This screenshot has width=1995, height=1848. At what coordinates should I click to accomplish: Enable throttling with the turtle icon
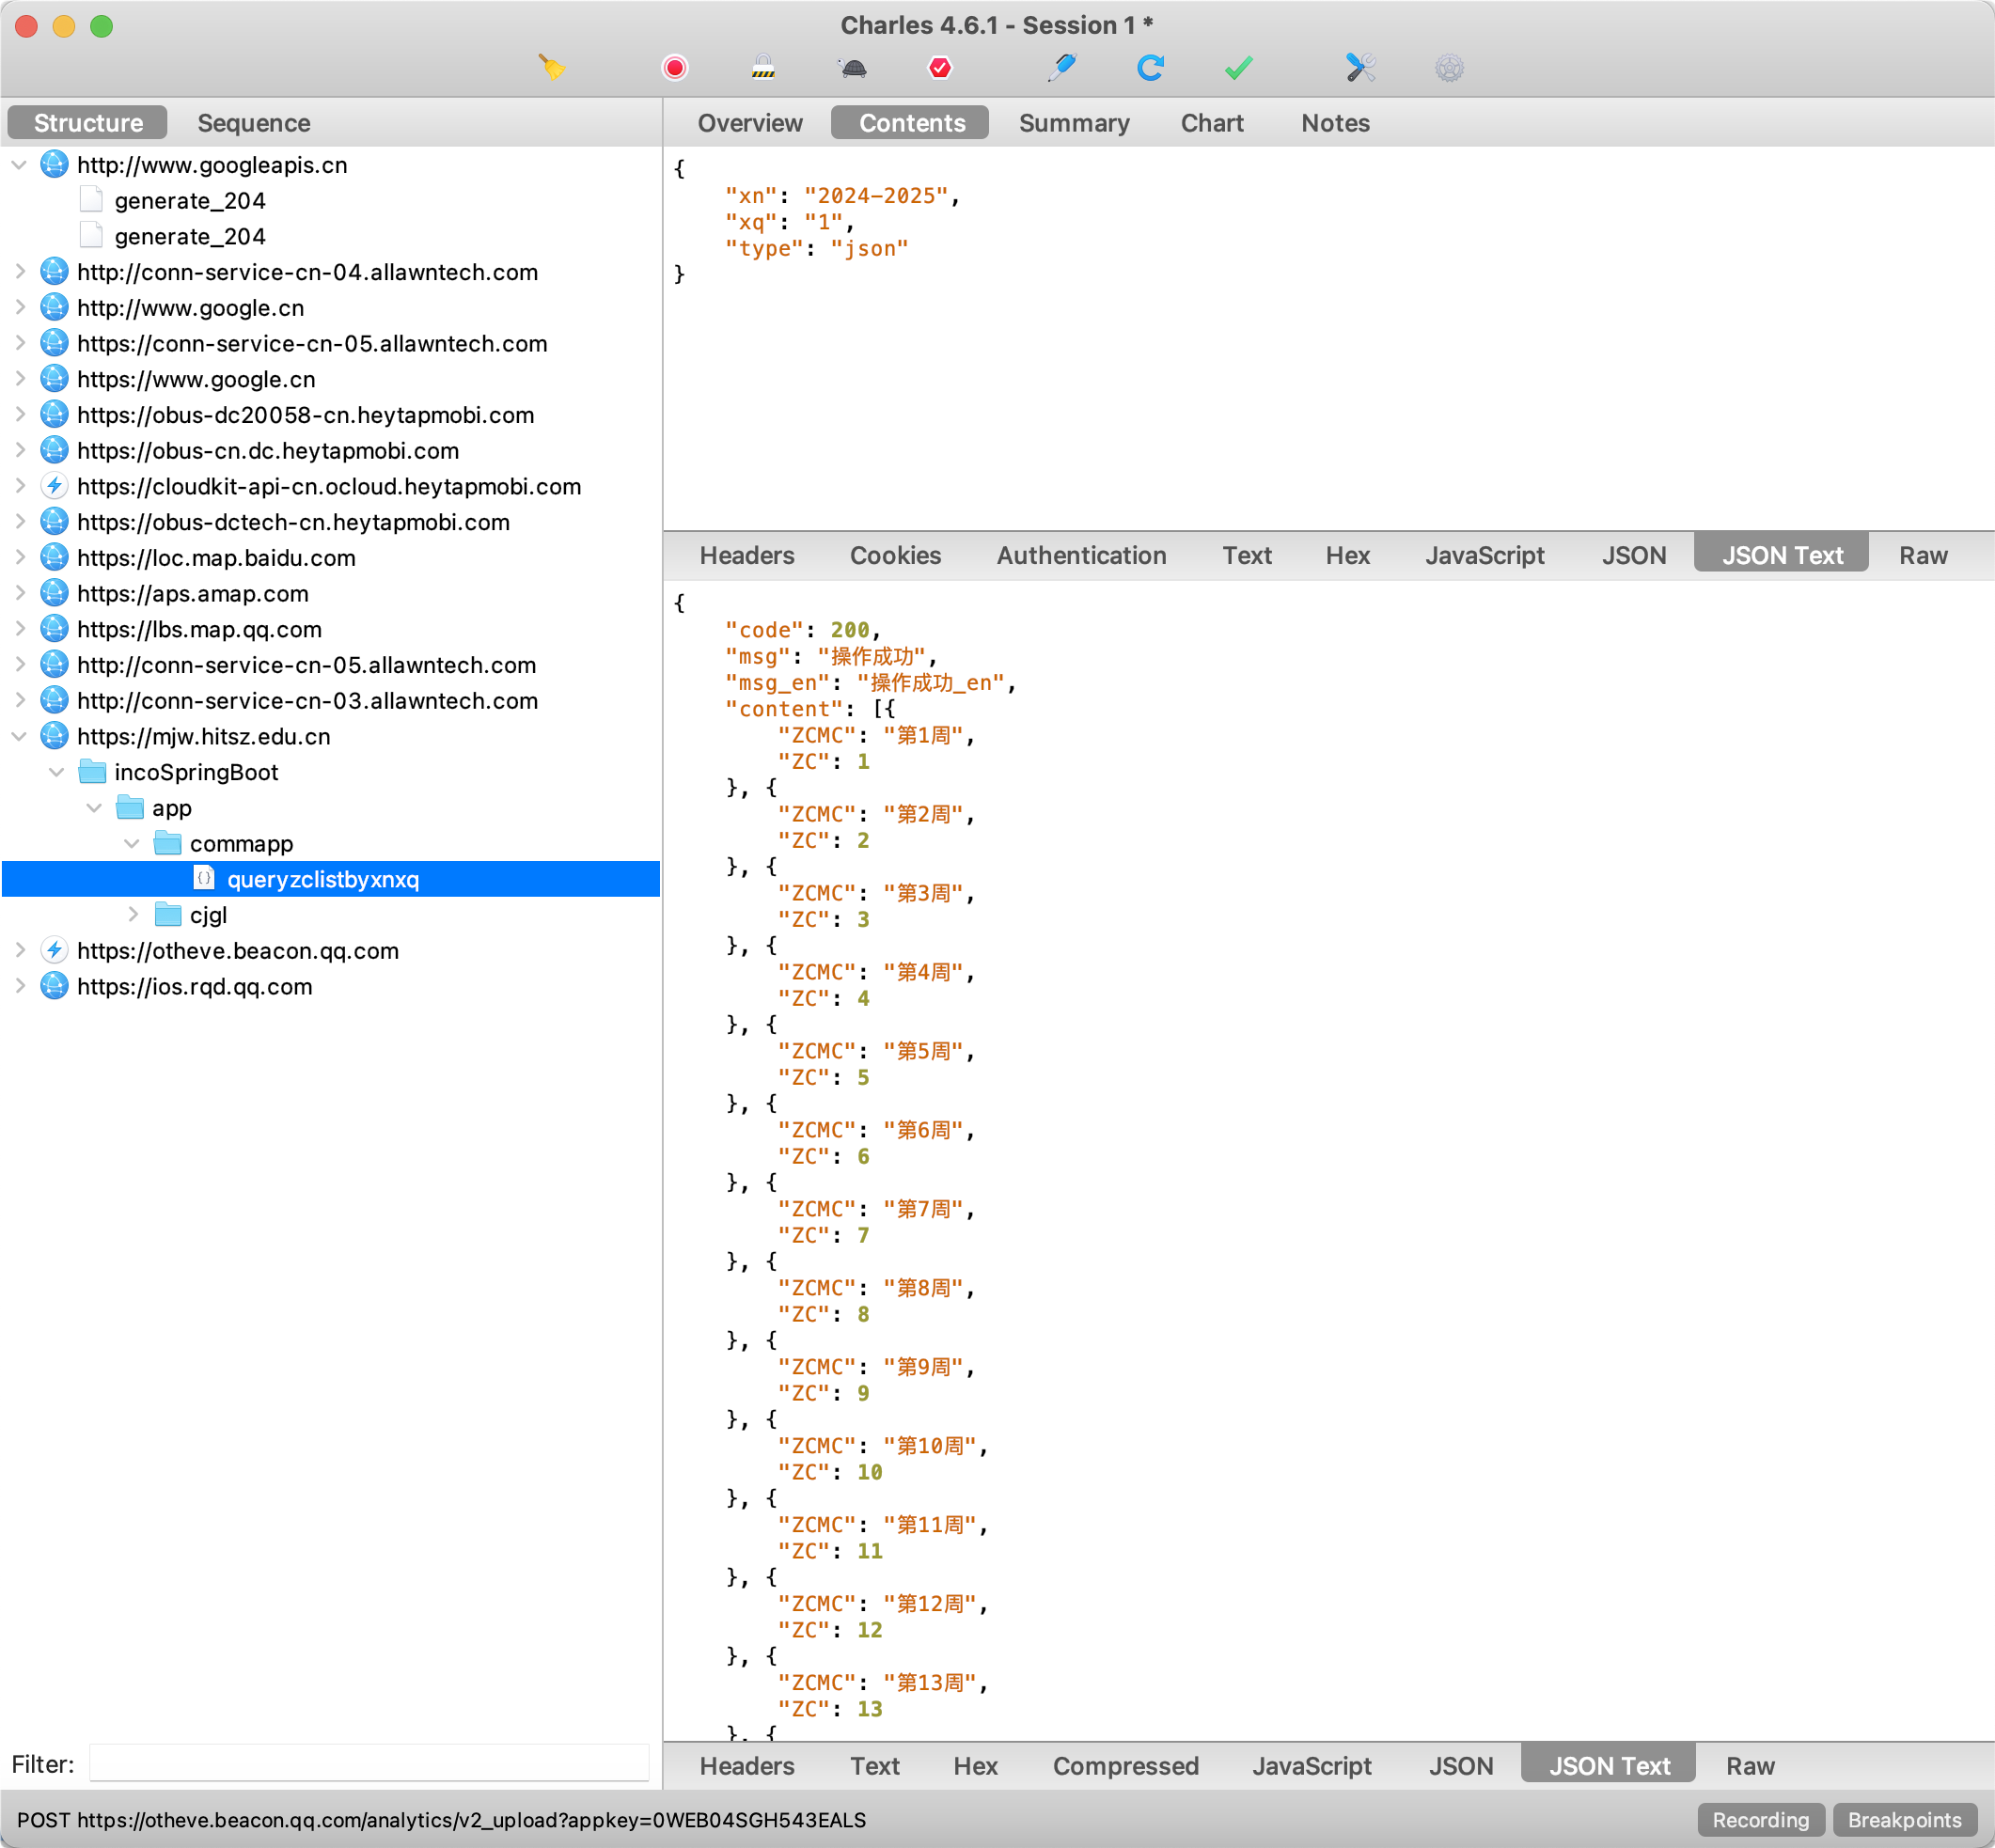point(852,67)
